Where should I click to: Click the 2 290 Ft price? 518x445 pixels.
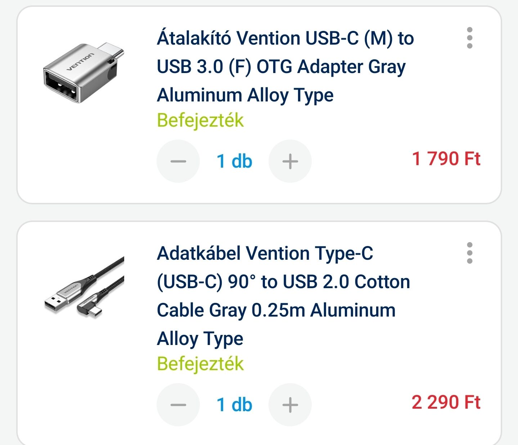[x=446, y=402]
